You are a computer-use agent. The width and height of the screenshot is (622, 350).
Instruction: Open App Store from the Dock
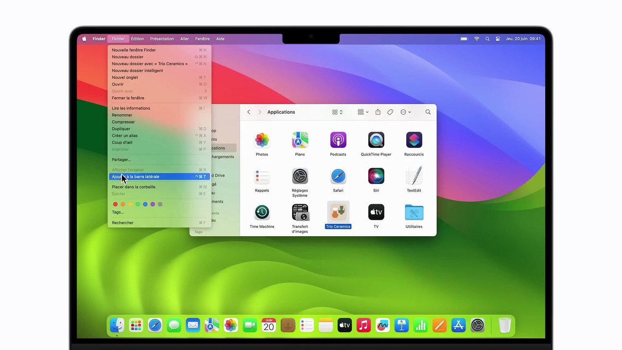click(458, 325)
